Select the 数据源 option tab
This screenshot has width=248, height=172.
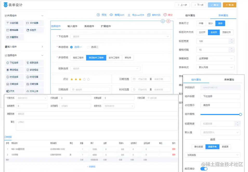pyautogui.click(x=225, y=147)
